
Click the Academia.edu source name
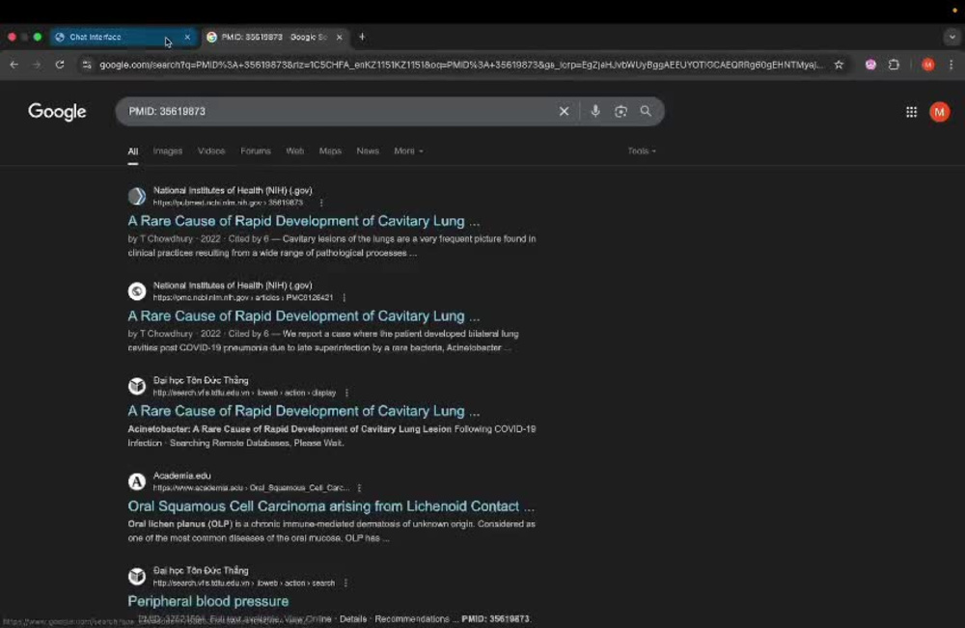coord(181,476)
